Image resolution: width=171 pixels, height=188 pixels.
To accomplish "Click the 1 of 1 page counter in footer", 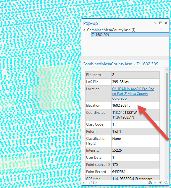I will 90,183.
